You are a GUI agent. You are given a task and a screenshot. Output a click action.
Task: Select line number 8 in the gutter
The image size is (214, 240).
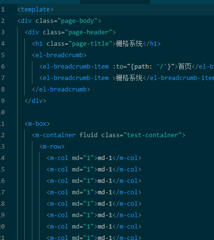click(3, 90)
